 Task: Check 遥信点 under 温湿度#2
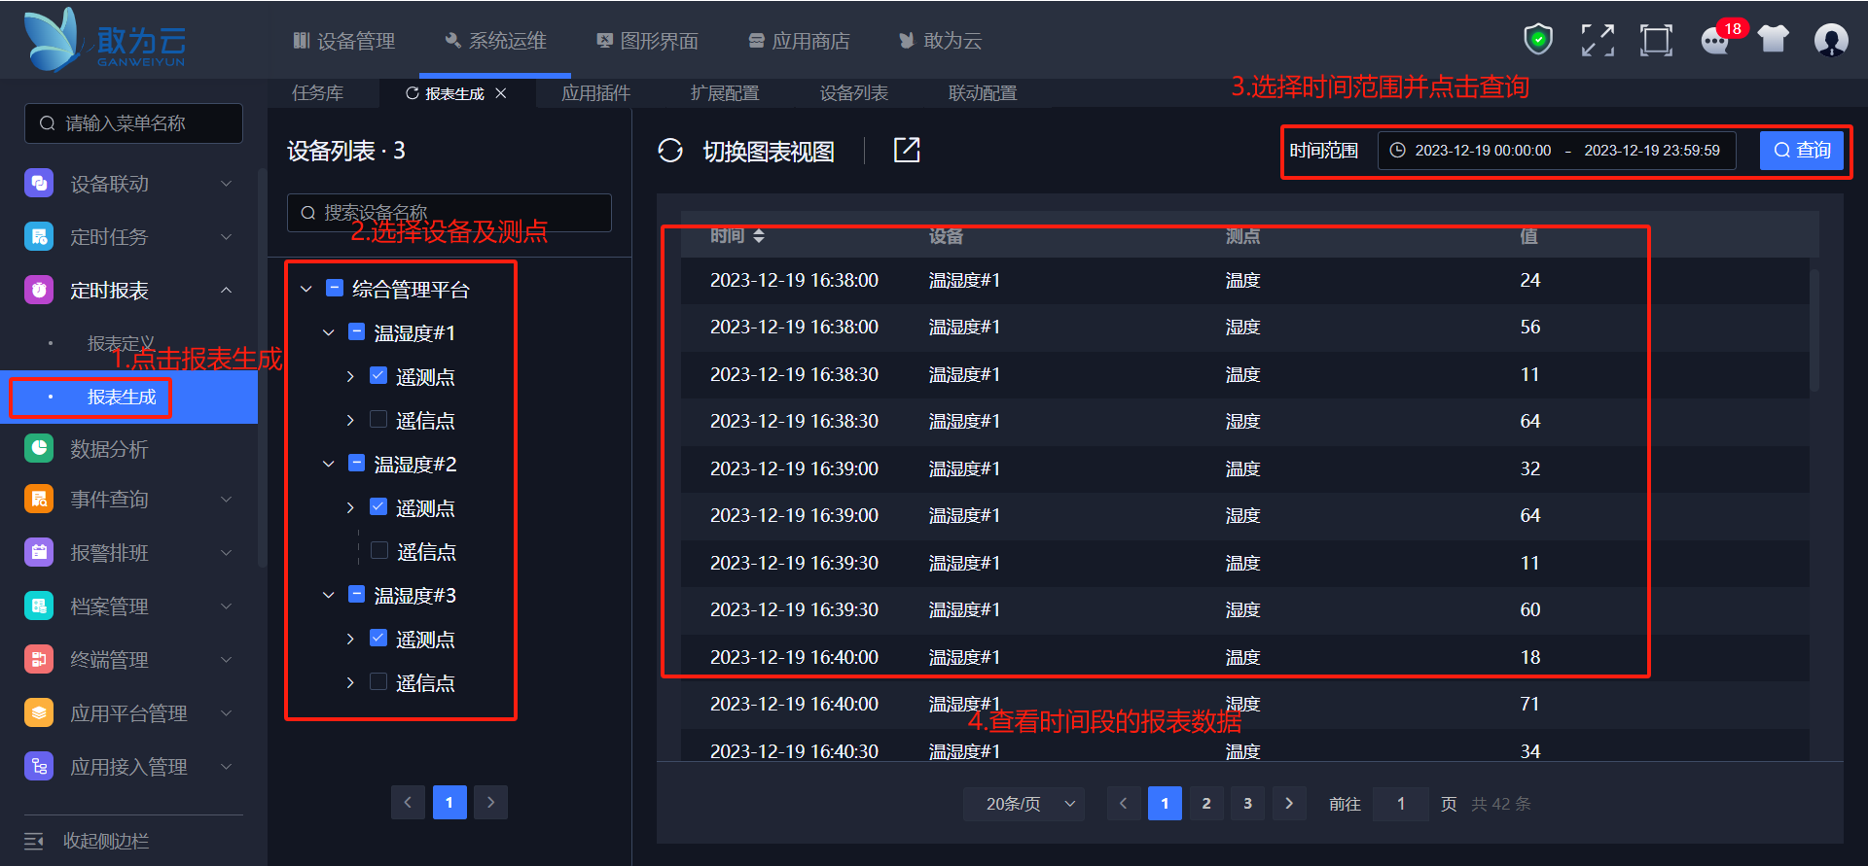click(x=379, y=551)
